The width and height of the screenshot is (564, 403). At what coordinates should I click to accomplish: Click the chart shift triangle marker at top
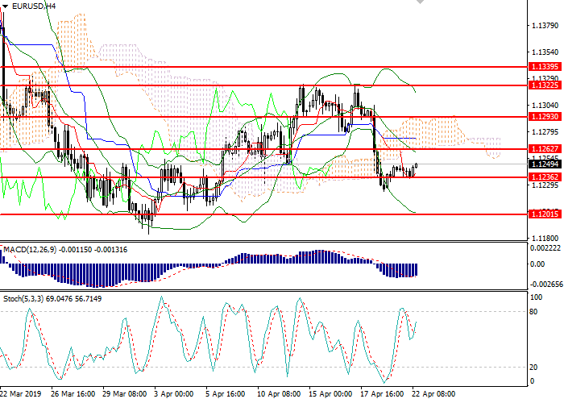(x=420, y=3)
